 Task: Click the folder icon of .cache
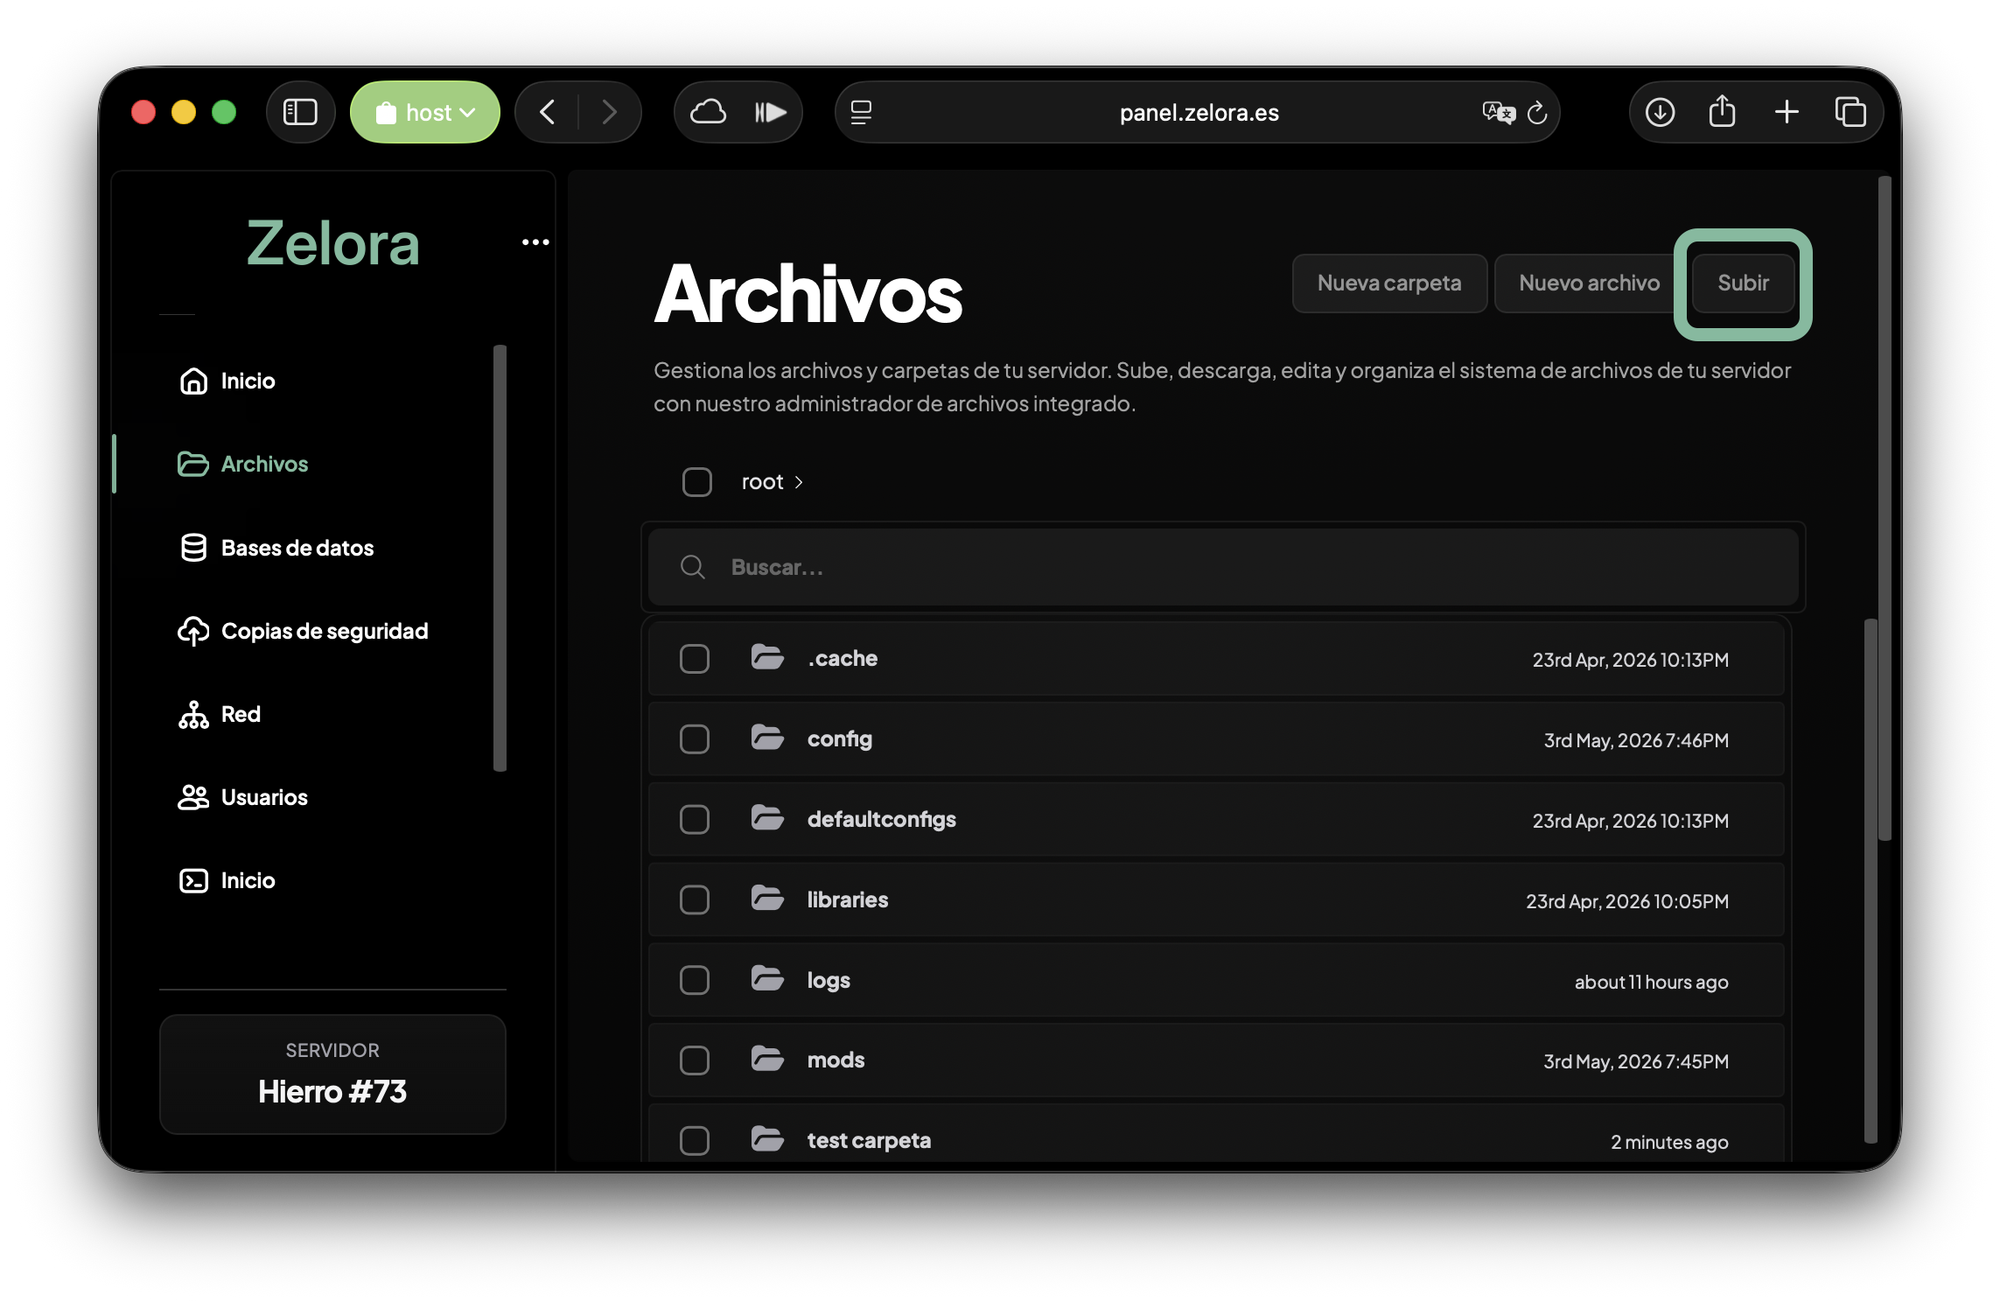(767, 657)
